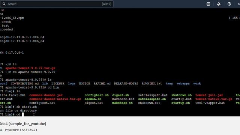Click the RELEASE-NOTES file name
Screen dimensions: 240x135
[x=126, y=84]
